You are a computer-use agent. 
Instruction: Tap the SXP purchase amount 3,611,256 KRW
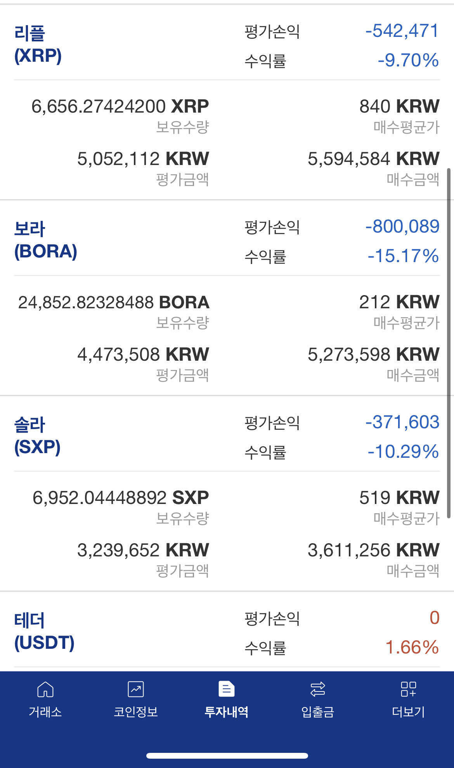click(373, 550)
